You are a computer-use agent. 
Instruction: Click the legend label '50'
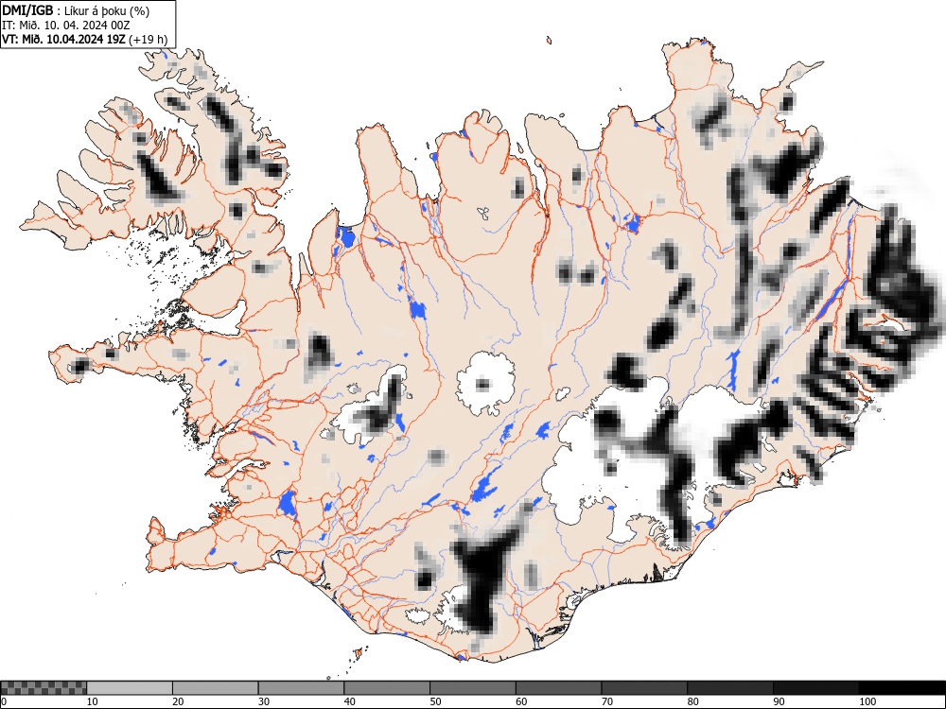435,701
